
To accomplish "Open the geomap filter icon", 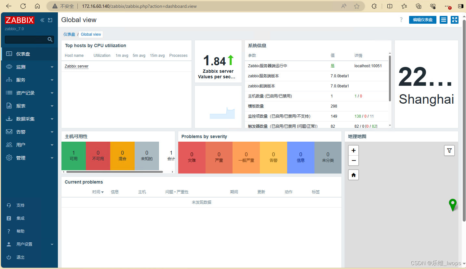I will [x=449, y=150].
